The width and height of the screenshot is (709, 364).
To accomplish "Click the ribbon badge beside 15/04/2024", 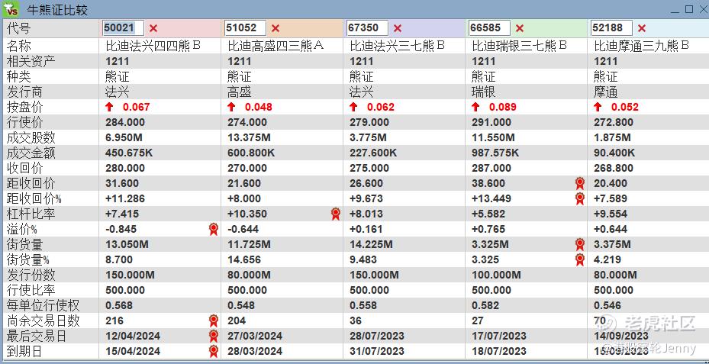I will 214,351.
